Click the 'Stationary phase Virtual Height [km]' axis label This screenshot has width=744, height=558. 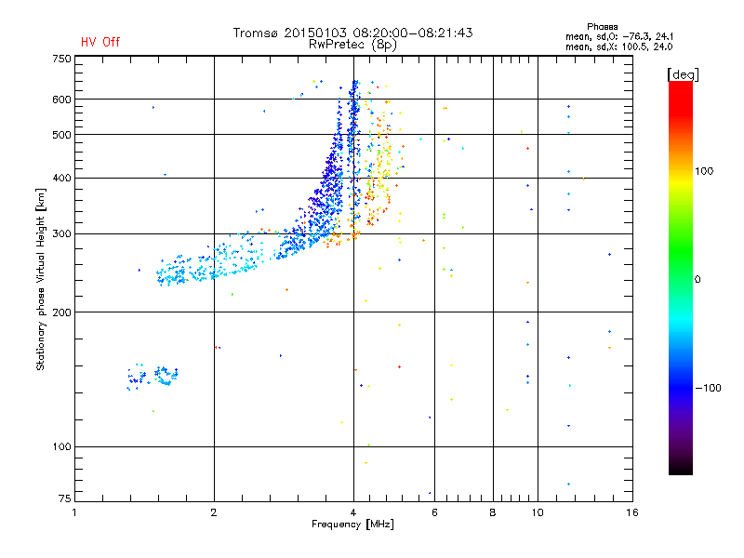pyautogui.click(x=41, y=279)
